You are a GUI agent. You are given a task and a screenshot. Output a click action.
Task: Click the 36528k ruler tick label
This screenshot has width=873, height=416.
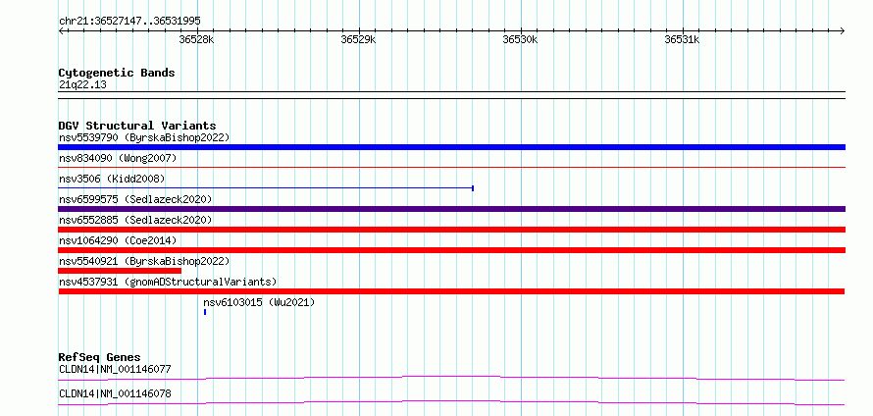pyautogui.click(x=196, y=40)
